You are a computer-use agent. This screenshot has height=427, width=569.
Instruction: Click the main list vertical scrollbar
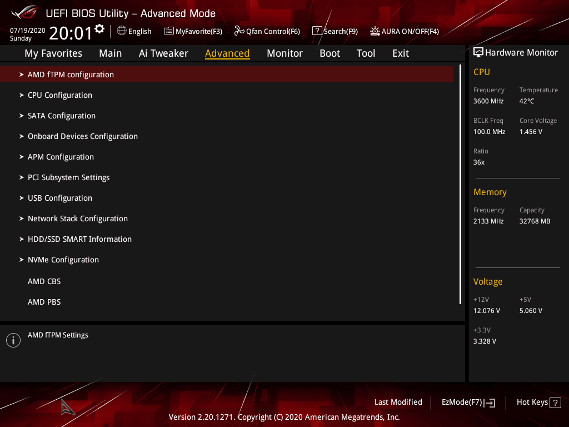click(460, 185)
